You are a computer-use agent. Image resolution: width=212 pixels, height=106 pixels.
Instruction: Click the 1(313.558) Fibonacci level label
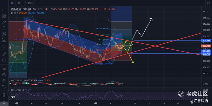[x=105, y=20]
